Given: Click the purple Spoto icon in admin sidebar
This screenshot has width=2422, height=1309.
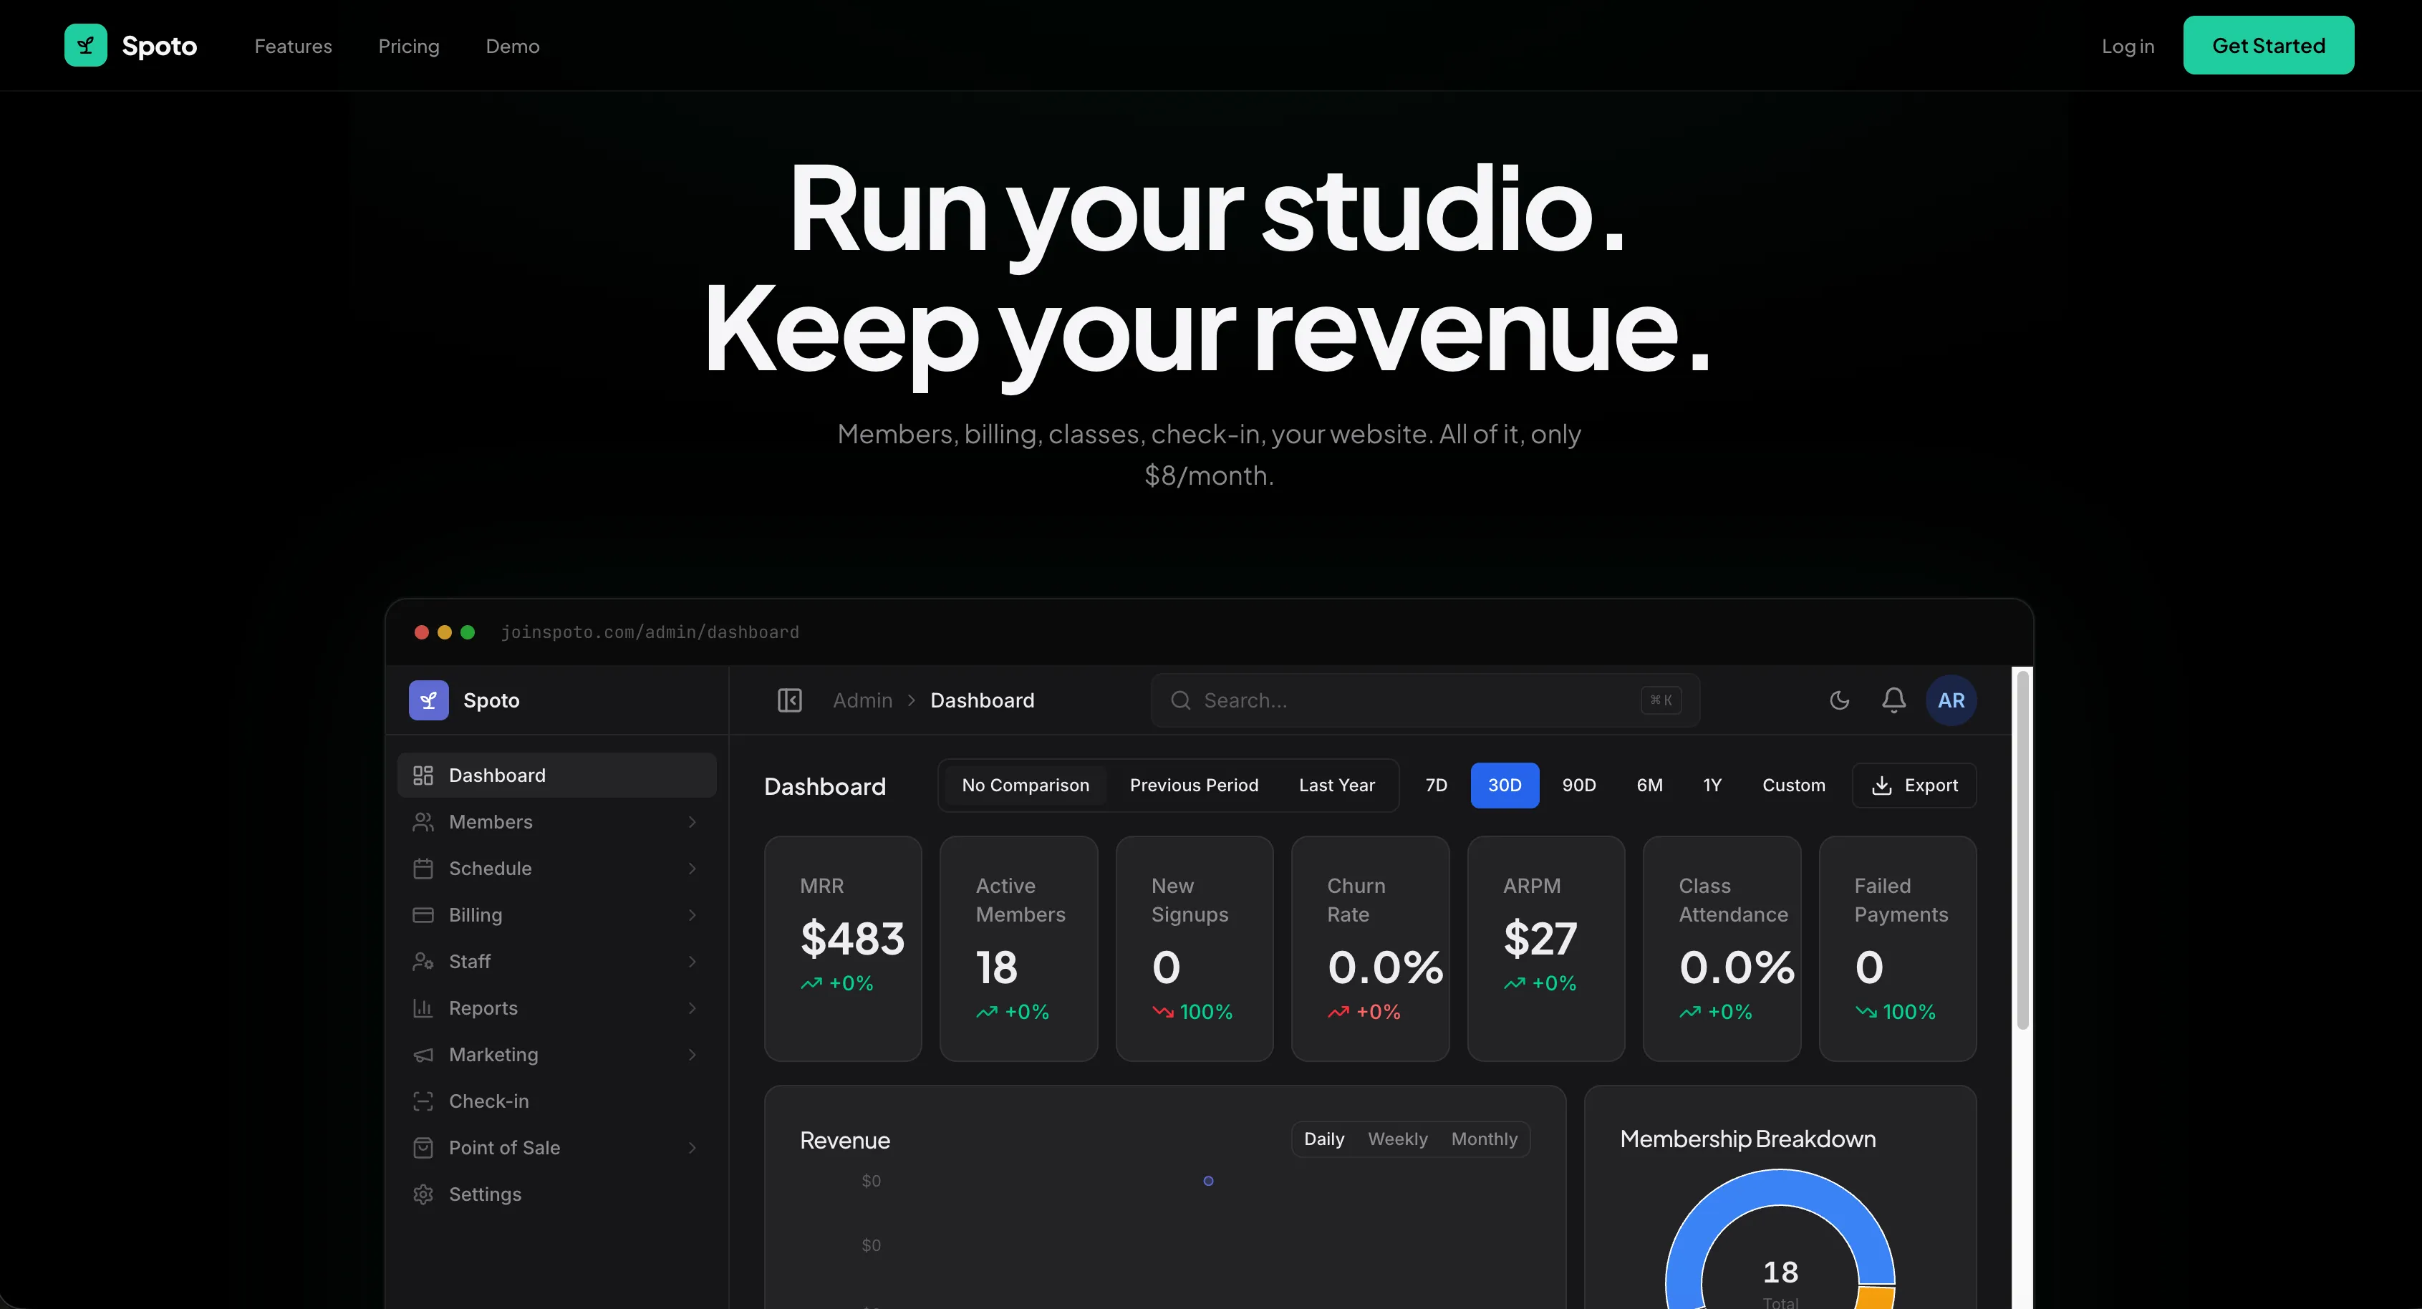Looking at the screenshot, I should click(429, 700).
